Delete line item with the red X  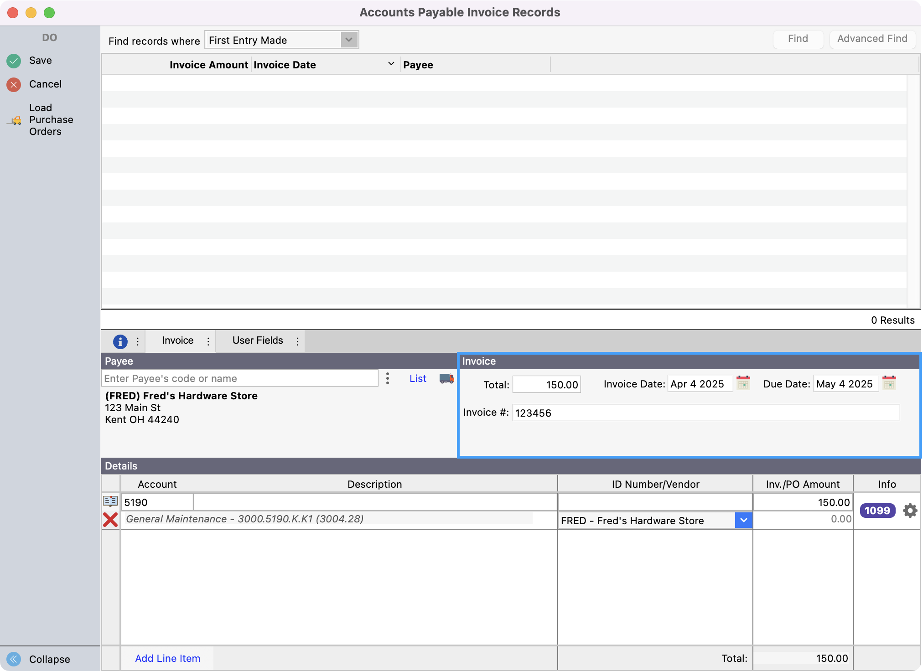tap(110, 520)
